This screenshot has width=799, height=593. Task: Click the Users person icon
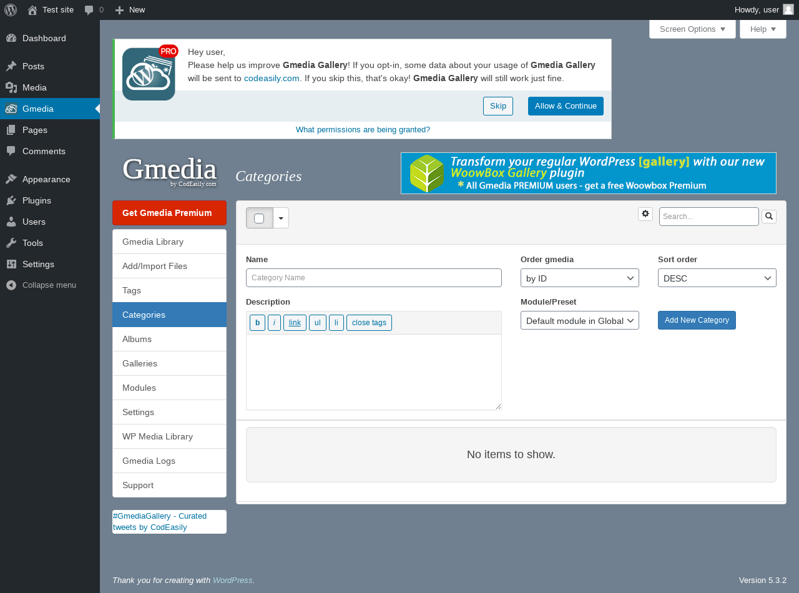(x=11, y=222)
